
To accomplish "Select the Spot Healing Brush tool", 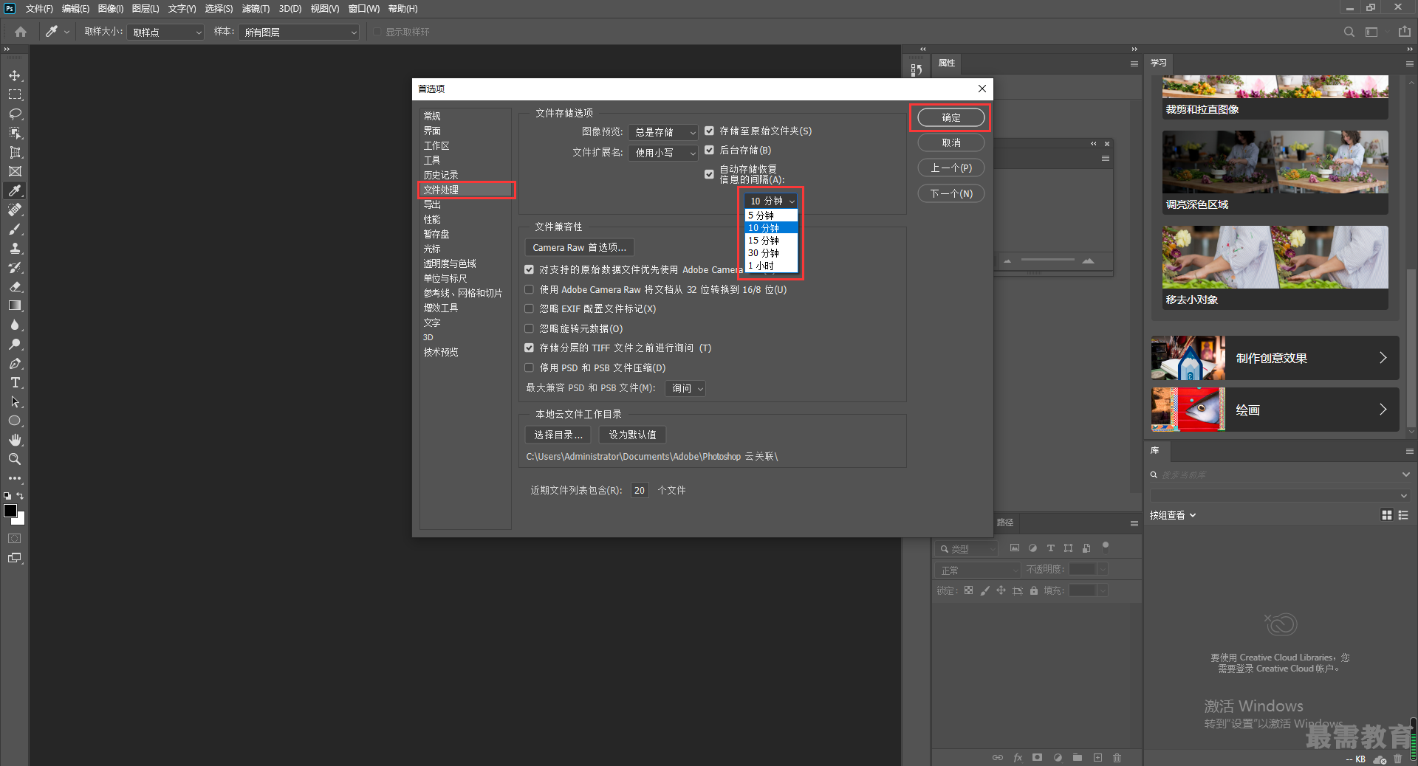I will 15,210.
